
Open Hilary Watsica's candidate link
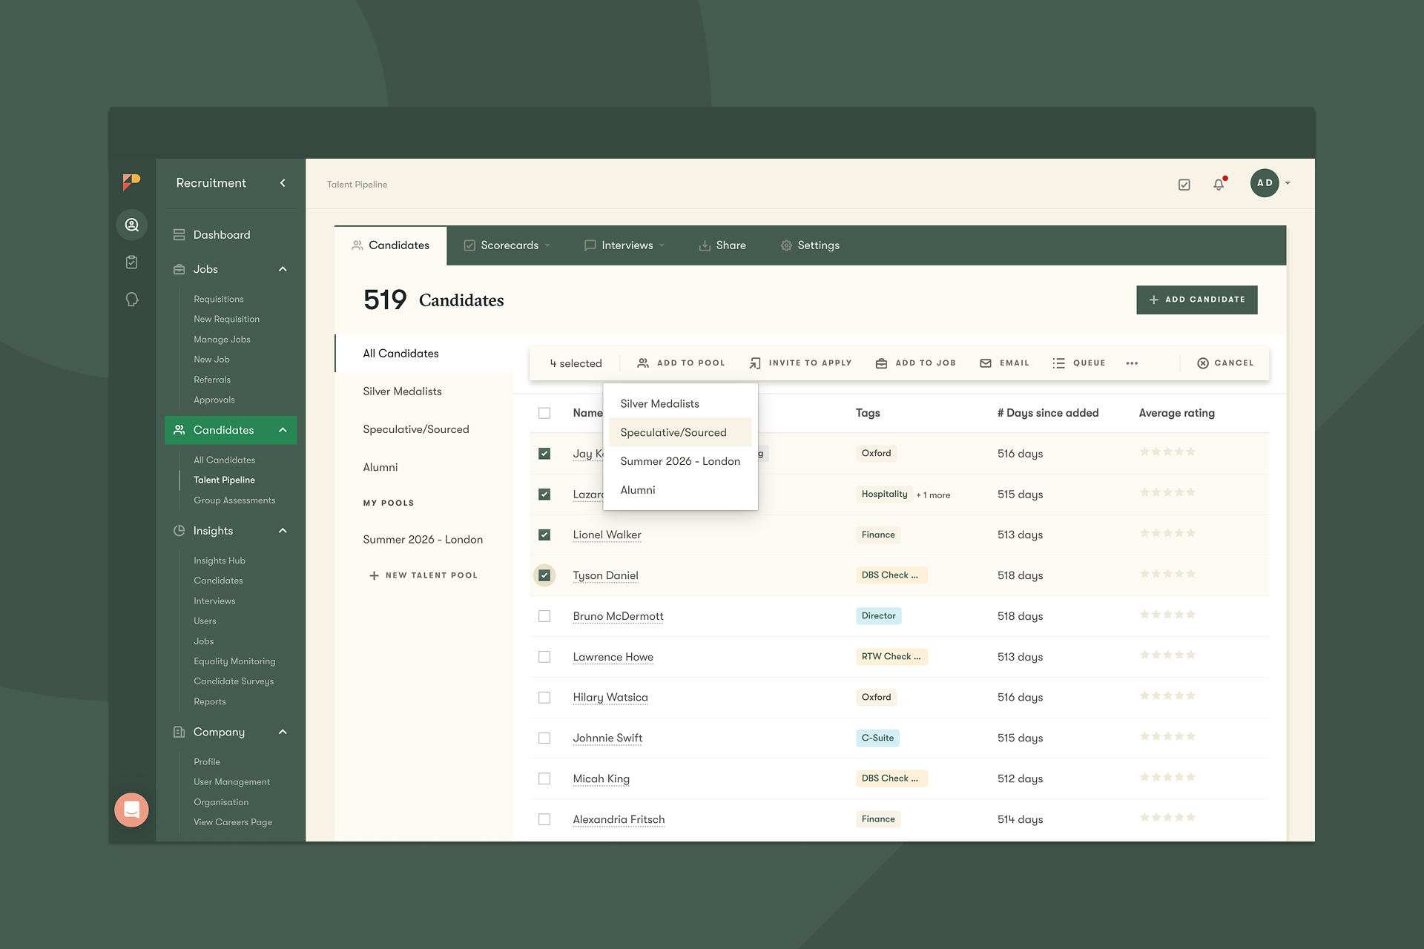(610, 698)
